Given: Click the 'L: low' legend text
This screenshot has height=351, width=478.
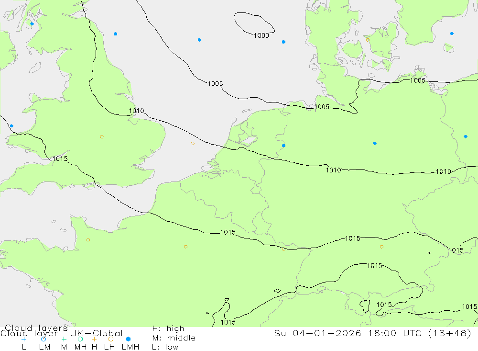Looking at the screenshot, I should (165, 347).
